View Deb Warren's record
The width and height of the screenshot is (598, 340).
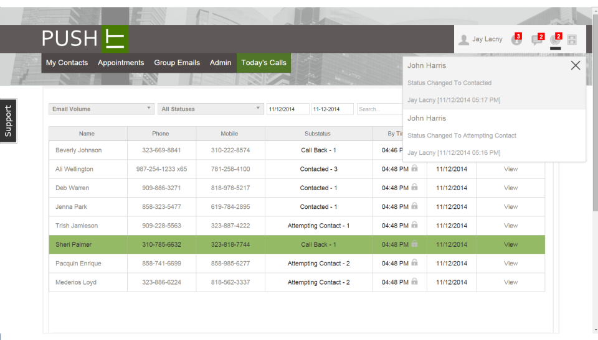(511, 188)
